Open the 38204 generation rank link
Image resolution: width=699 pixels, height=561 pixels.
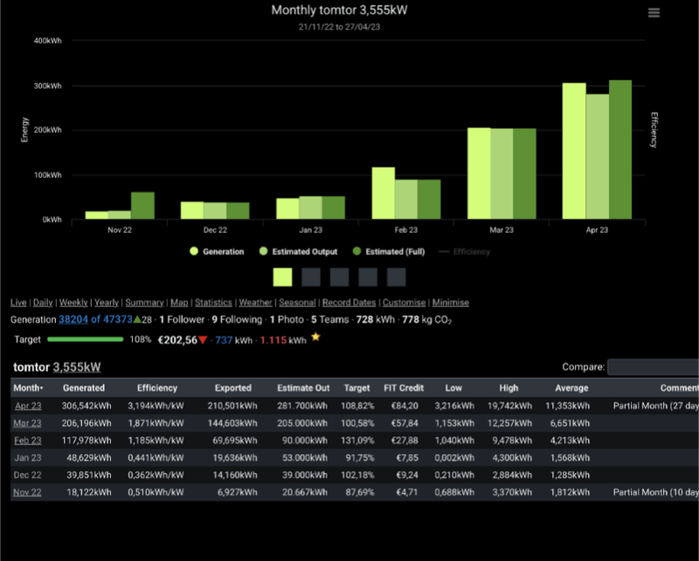click(73, 319)
